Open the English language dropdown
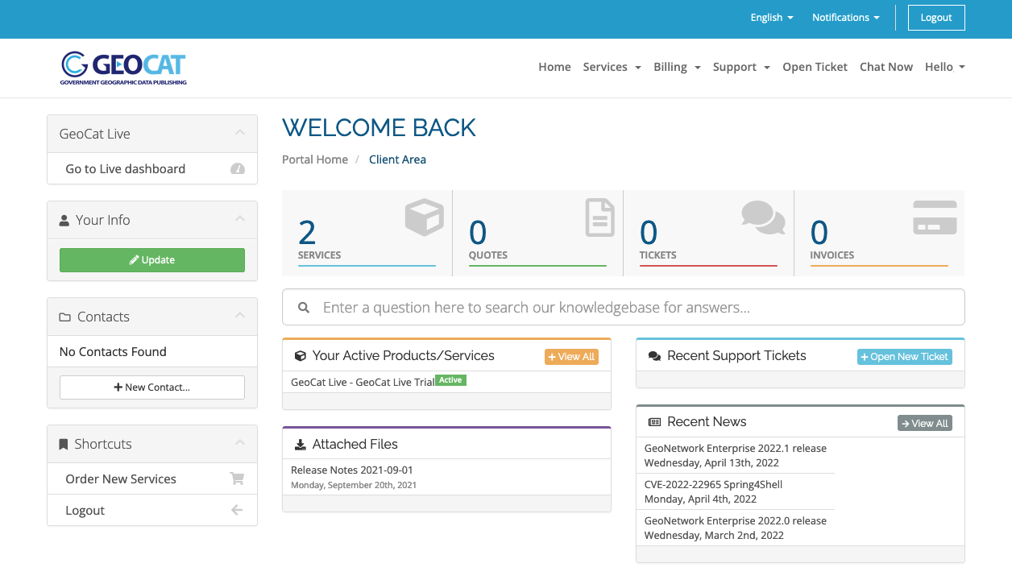The image size is (1012, 580). click(x=772, y=18)
